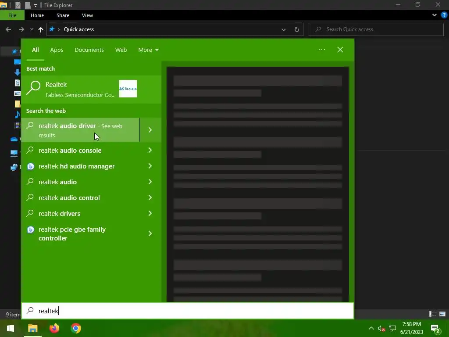This screenshot has height=337, width=449.
Task: Select This PC in navigation pane
Action: click(14, 153)
